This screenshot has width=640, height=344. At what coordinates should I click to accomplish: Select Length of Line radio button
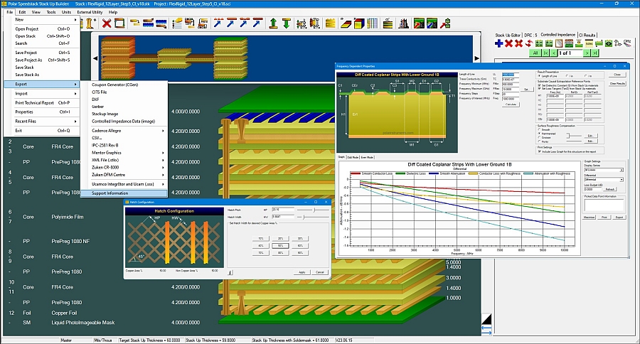coord(539,76)
